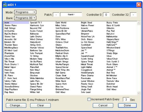Select the Mythical Pad patch

coord(36,64)
